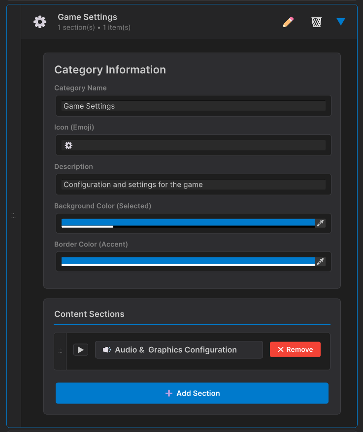The height and width of the screenshot is (432, 363).
Task: Pick Background Color with the eyedropper icon
Action: pos(321,223)
